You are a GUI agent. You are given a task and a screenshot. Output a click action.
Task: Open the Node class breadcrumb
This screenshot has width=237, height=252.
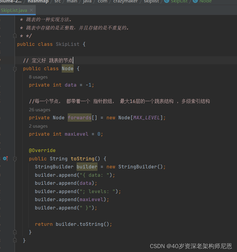tap(202, 1)
